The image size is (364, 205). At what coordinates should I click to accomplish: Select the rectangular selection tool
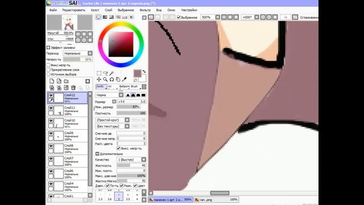[99, 73]
